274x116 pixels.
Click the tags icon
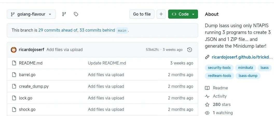click(x=76, y=14)
